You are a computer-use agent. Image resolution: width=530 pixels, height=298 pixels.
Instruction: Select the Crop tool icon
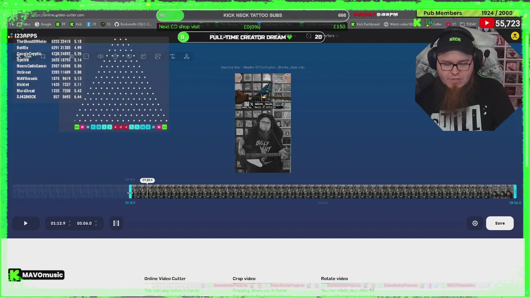click(43, 56)
